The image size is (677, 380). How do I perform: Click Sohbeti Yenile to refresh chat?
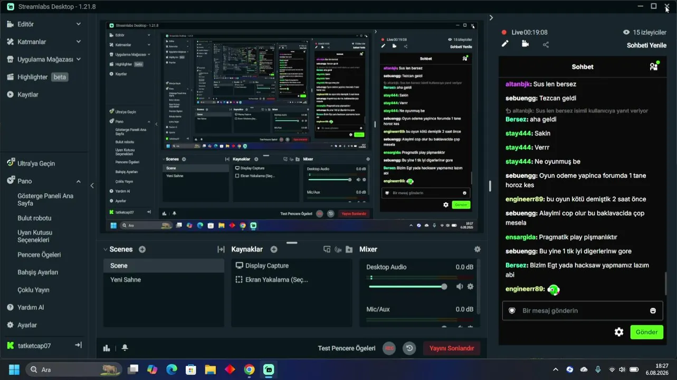click(646, 45)
